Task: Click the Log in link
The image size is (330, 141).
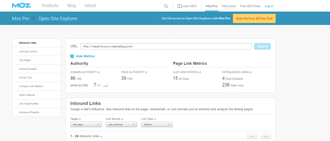Action: (x=269, y=6)
